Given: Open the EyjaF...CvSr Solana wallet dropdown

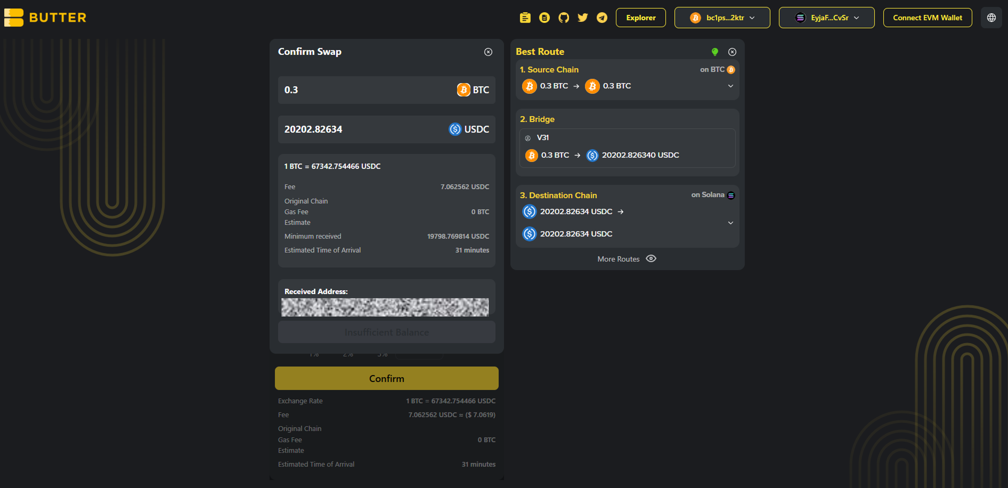Looking at the screenshot, I should click(x=827, y=18).
